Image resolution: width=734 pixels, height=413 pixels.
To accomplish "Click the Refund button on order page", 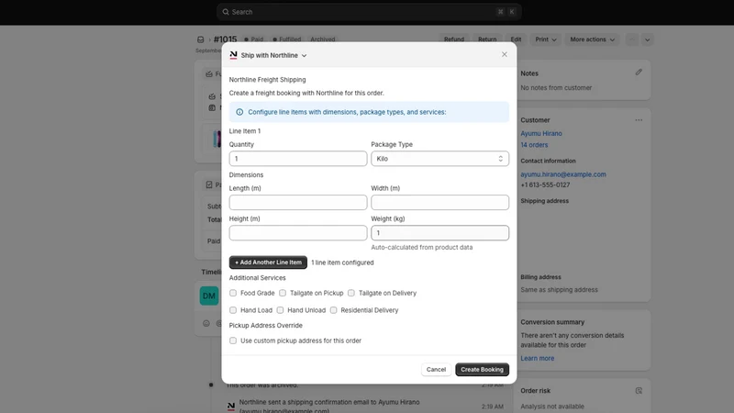I will 453,39.
